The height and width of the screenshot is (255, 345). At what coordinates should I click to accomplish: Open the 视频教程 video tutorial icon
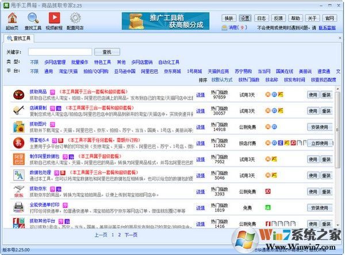coord(54,21)
